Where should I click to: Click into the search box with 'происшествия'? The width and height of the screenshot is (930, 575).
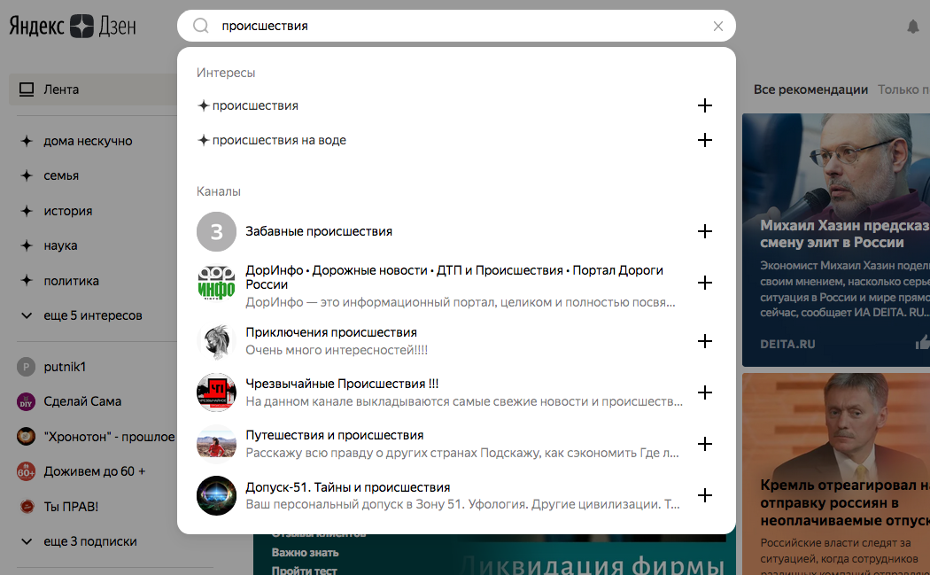(456, 26)
